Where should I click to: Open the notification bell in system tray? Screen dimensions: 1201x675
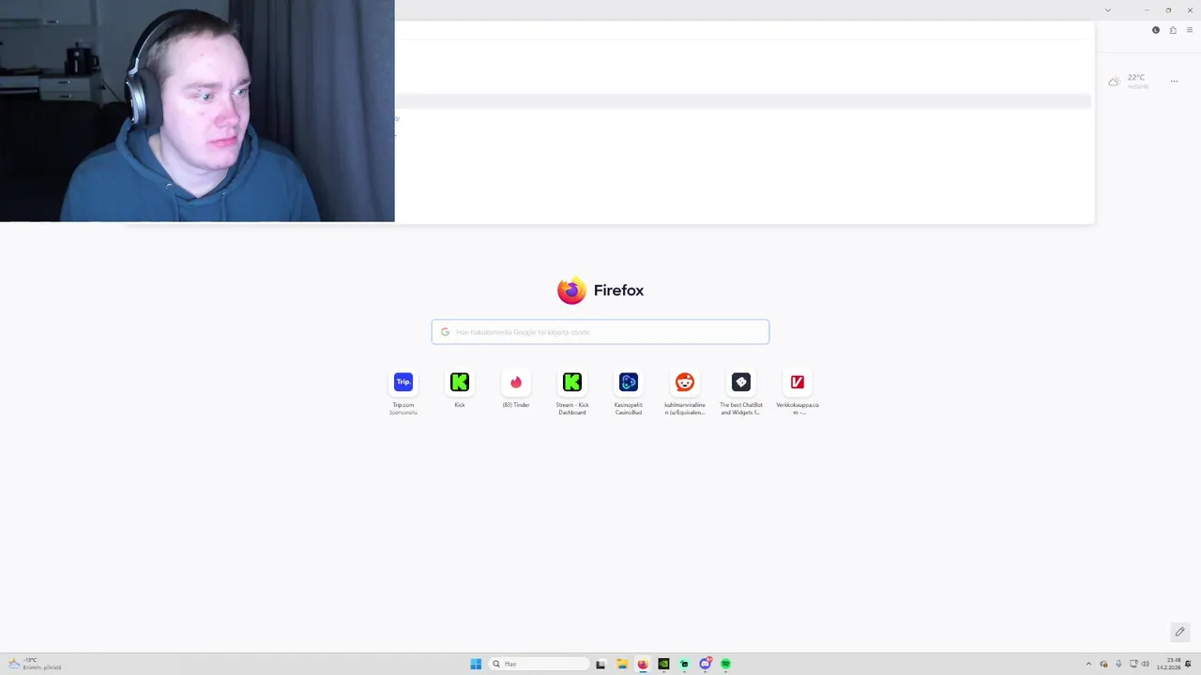pyautogui.click(x=1189, y=664)
